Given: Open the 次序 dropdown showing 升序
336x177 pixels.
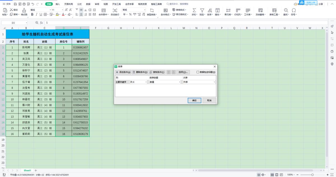Looking at the screenshot, I should (199, 82).
